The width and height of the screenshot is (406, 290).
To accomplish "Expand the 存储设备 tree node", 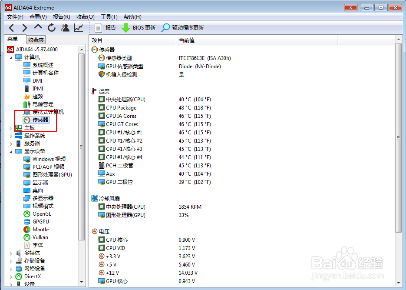I will click(11, 261).
